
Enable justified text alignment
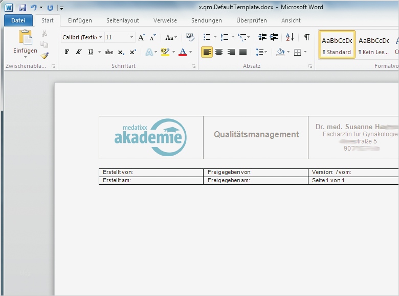243,52
